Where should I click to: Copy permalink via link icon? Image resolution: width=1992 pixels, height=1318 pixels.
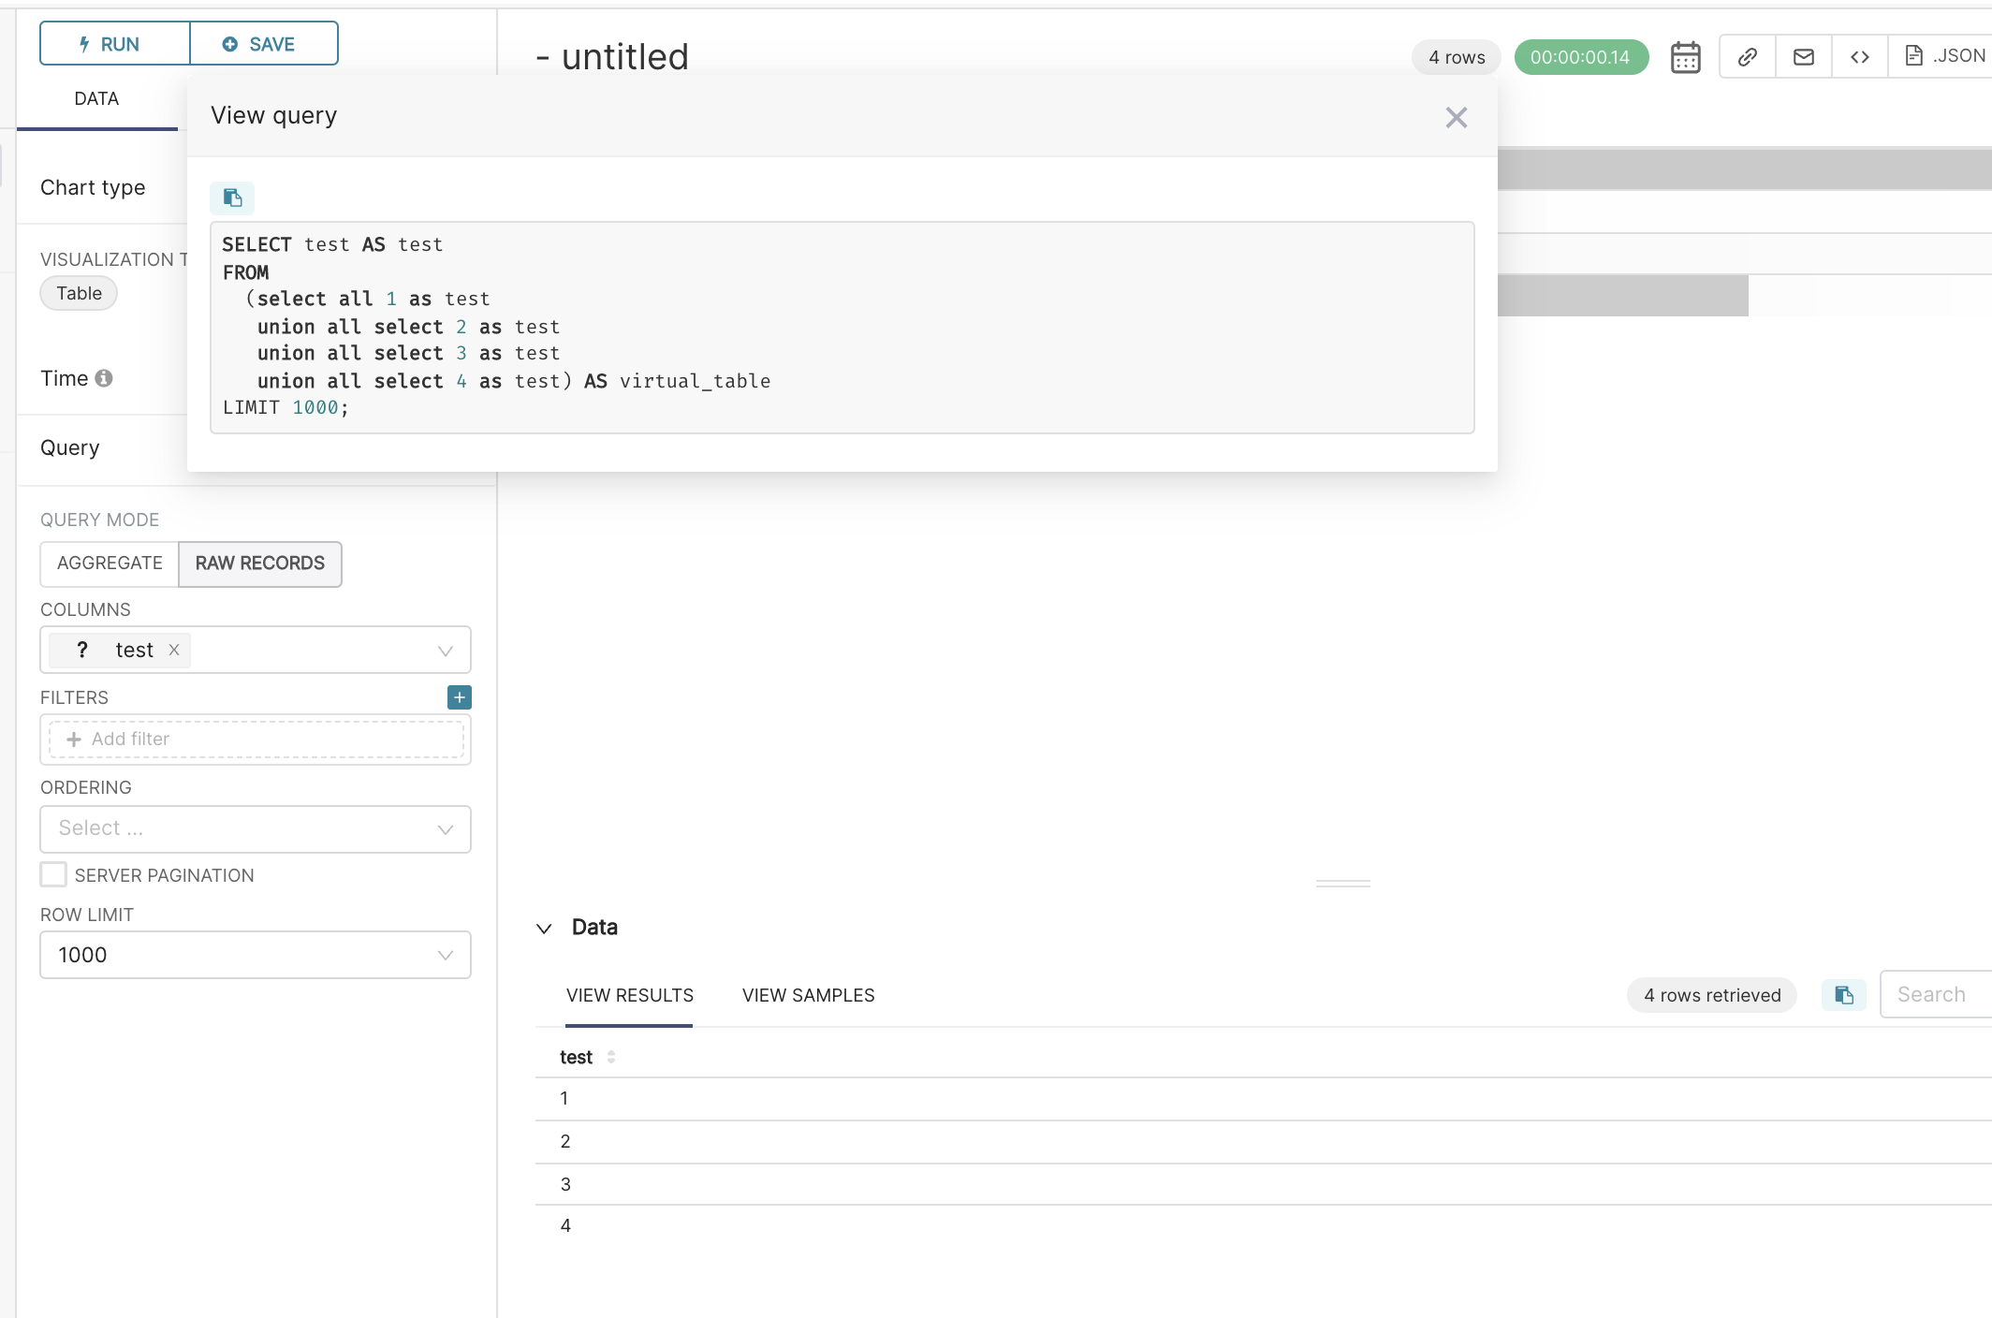(x=1747, y=57)
